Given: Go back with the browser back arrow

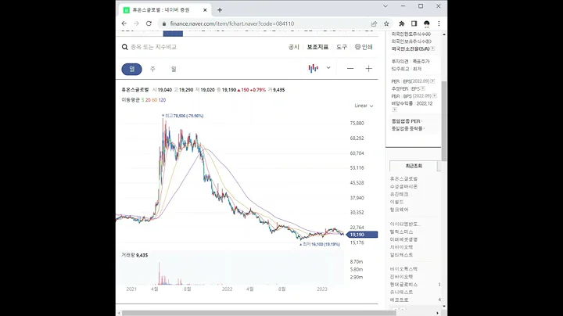Looking at the screenshot, I should click(x=124, y=23).
